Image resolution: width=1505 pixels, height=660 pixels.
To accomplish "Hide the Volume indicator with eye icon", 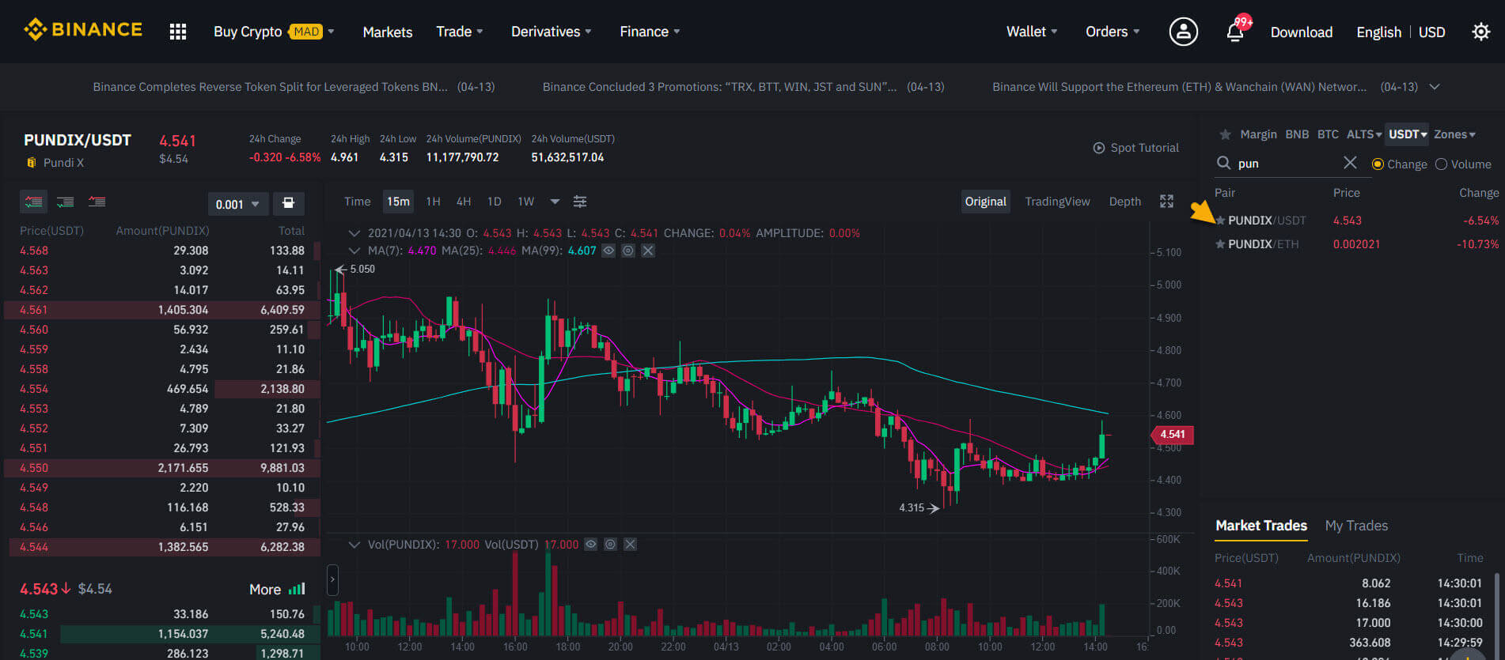I will point(590,545).
